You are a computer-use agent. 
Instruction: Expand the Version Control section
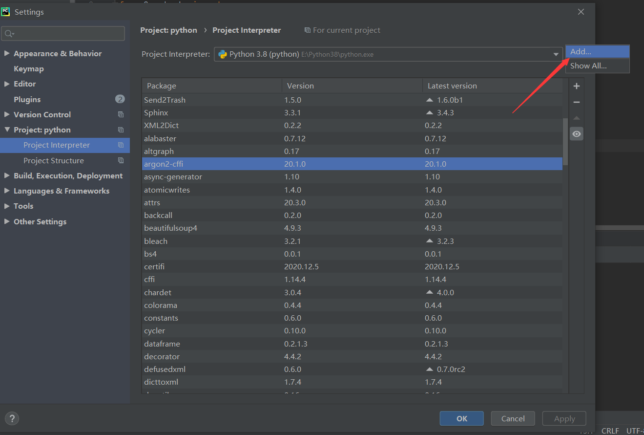7,114
